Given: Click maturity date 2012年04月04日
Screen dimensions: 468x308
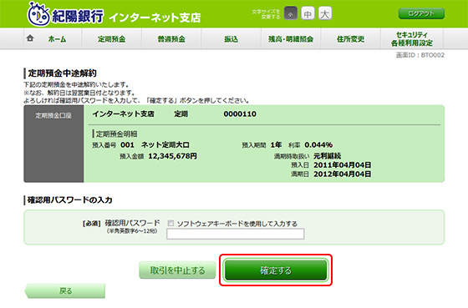Looking at the screenshot, I should [x=342, y=174].
